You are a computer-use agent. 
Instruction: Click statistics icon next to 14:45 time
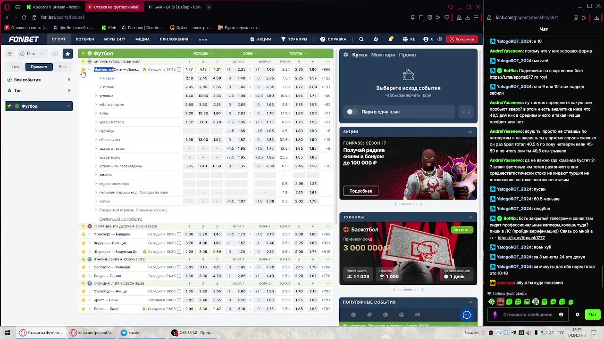179,70
